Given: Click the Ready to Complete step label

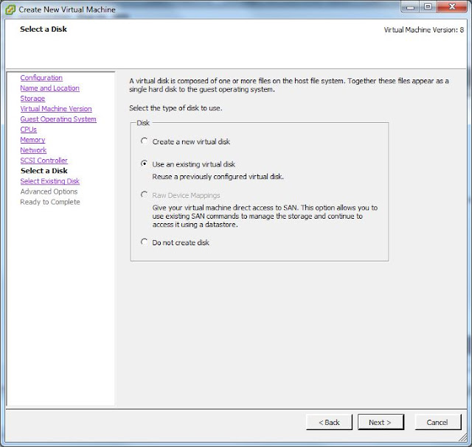Looking at the screenshot, I should (x=50, y=202).
